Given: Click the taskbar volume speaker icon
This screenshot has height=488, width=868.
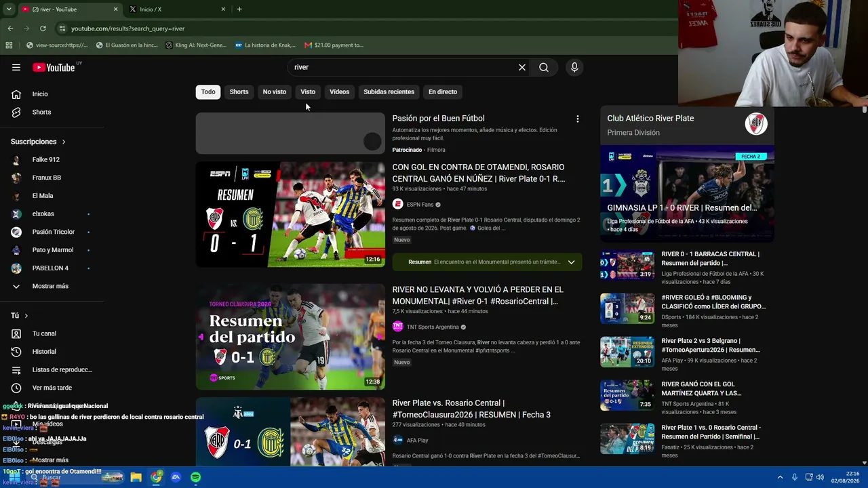Looking at the screenshot, I should [x=819, y=477].
